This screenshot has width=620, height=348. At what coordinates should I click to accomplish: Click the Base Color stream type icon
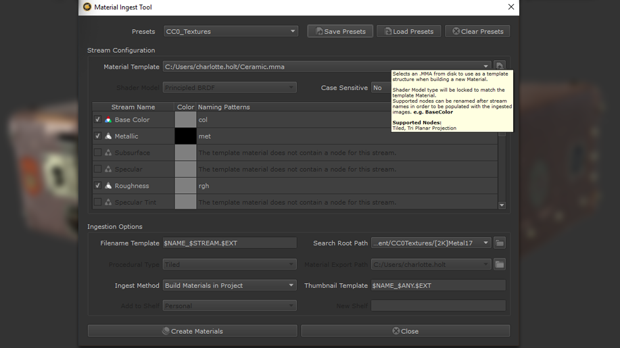[x=108, y=120]
